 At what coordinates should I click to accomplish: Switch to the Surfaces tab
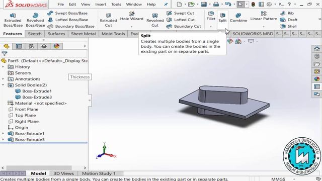pos(56,34)
